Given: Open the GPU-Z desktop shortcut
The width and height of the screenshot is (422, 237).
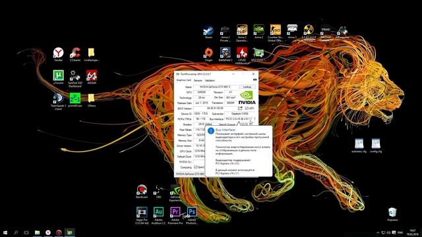Looking at the screenshot, I should click(x=258, y=55).
